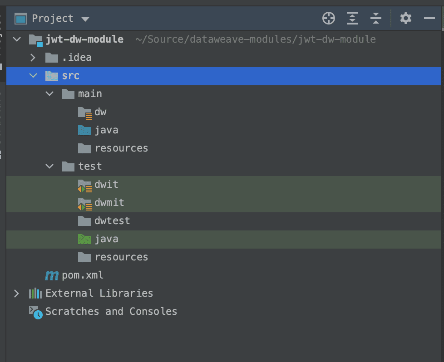Click the External Libraries icon
The height and width of the screenshot is (362, 444).
click(x=35, y=293)
